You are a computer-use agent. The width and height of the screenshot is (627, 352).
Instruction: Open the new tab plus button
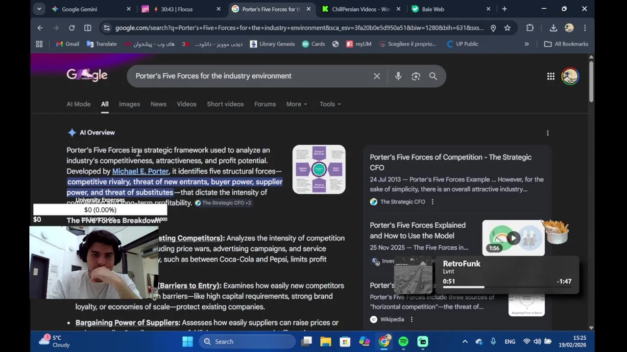click(x=504, y=9)
